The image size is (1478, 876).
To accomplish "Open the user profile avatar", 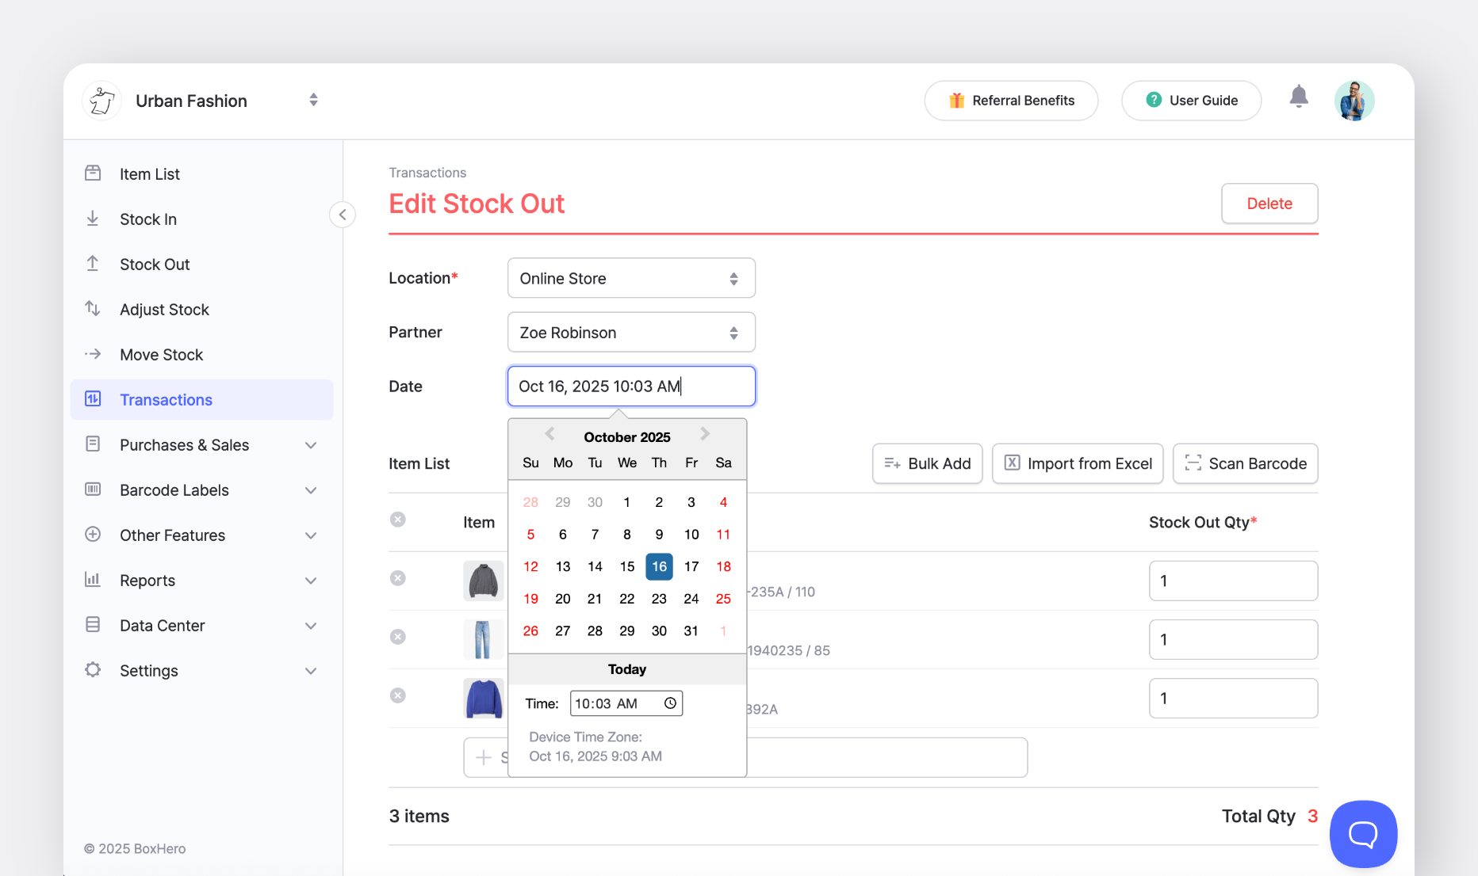I will click(x=1354, y=101).
